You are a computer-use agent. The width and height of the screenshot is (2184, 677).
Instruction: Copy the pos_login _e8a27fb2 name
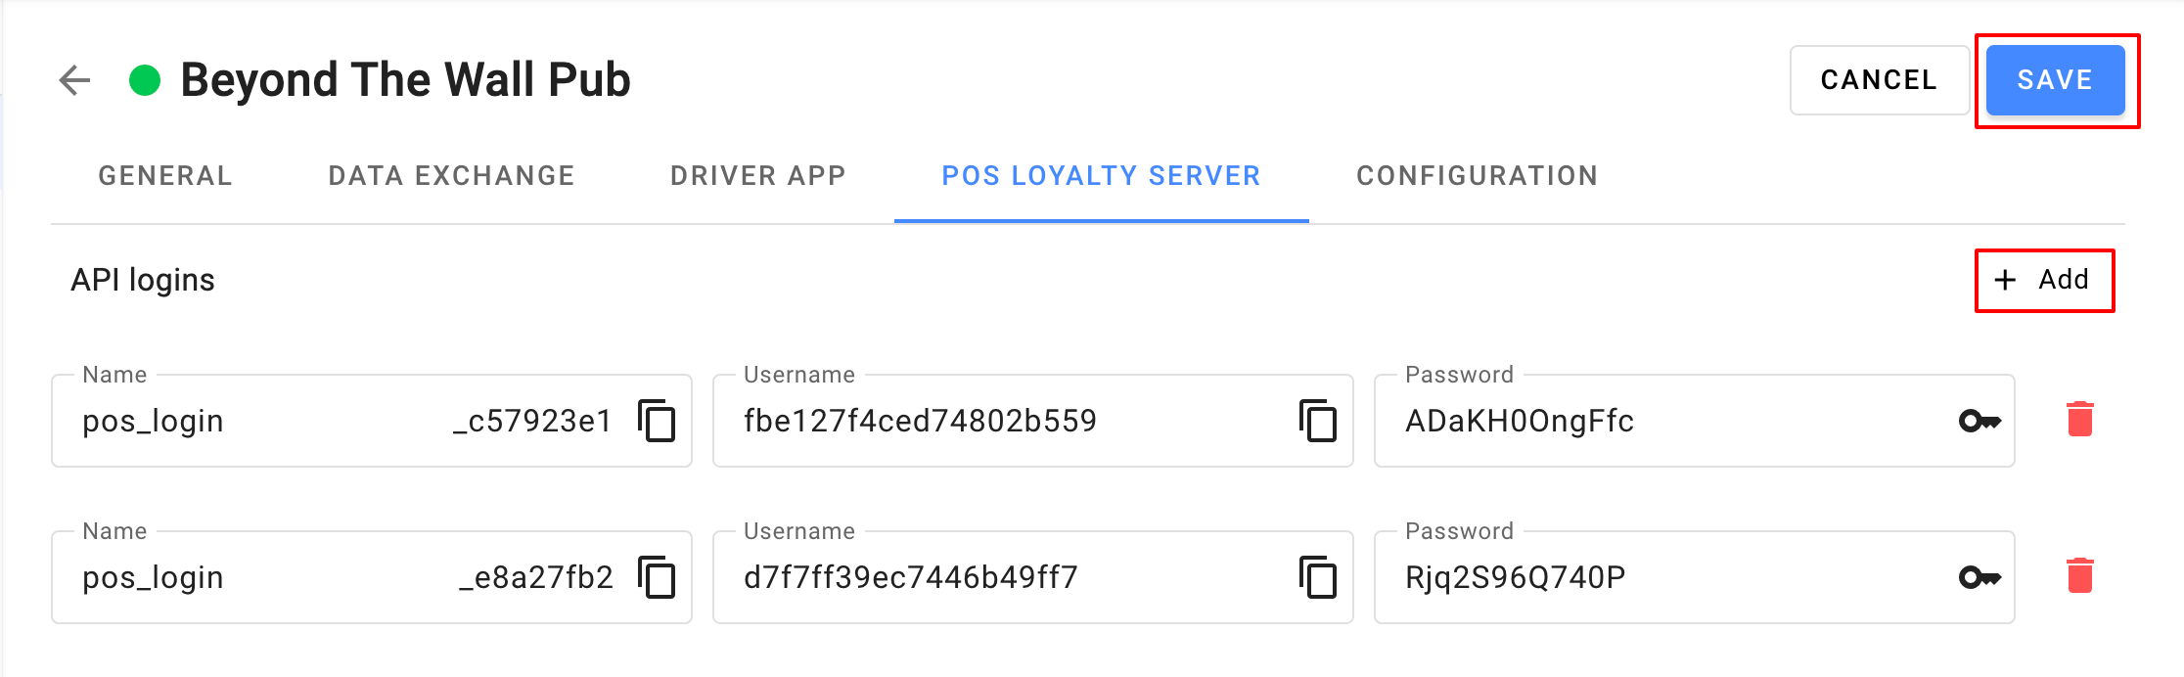[658, 577]
